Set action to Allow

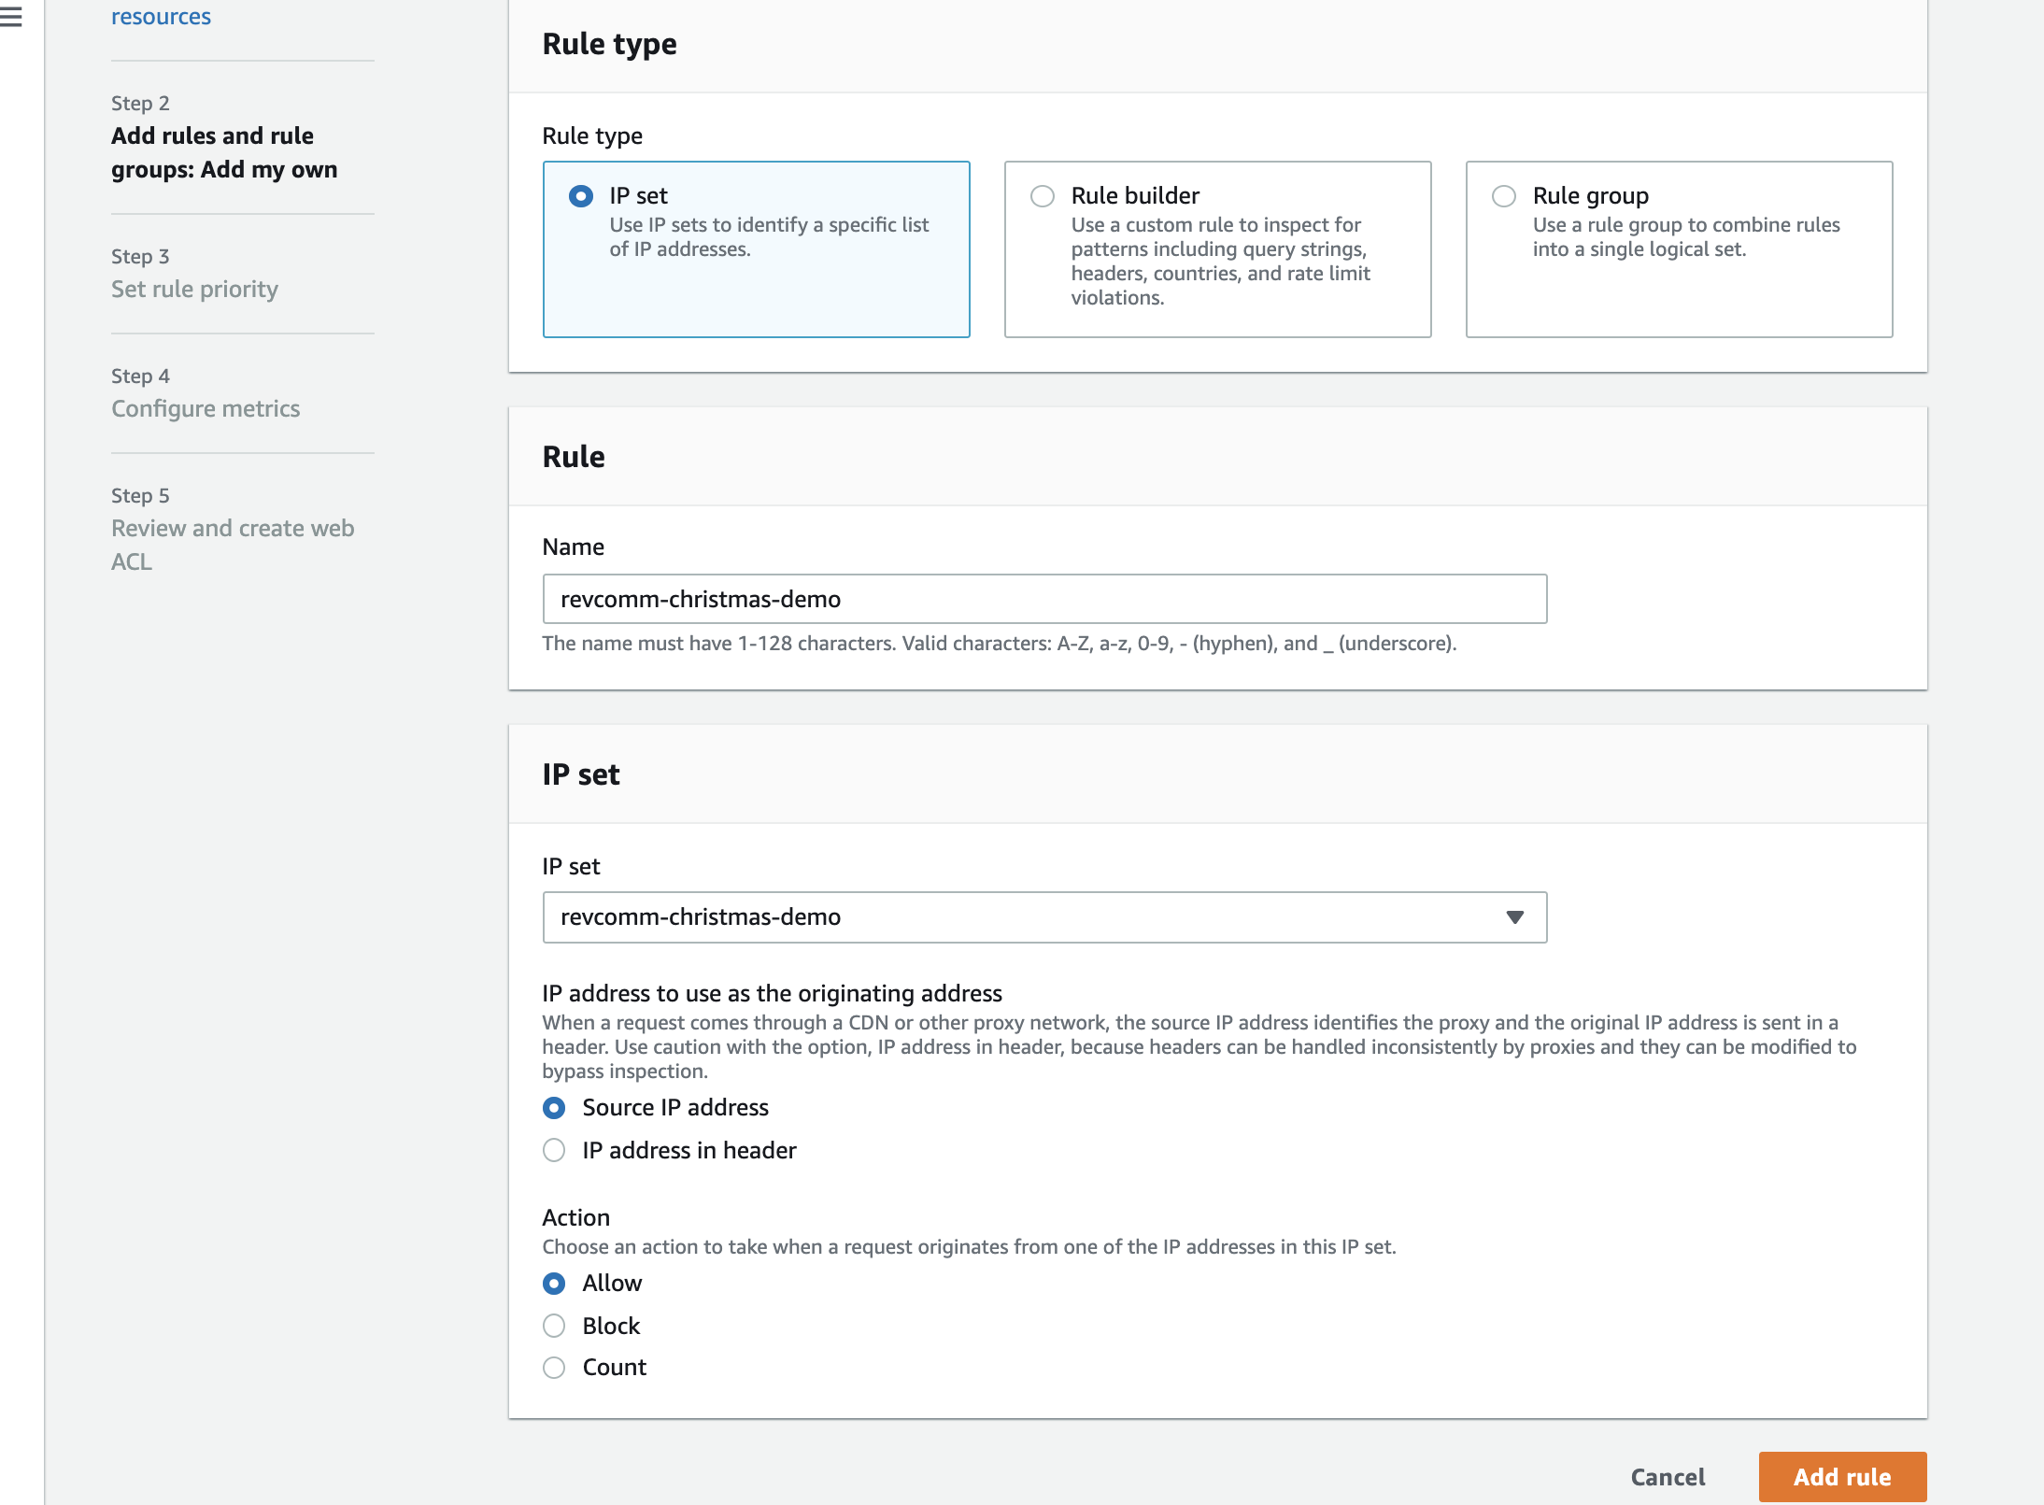554,1284
